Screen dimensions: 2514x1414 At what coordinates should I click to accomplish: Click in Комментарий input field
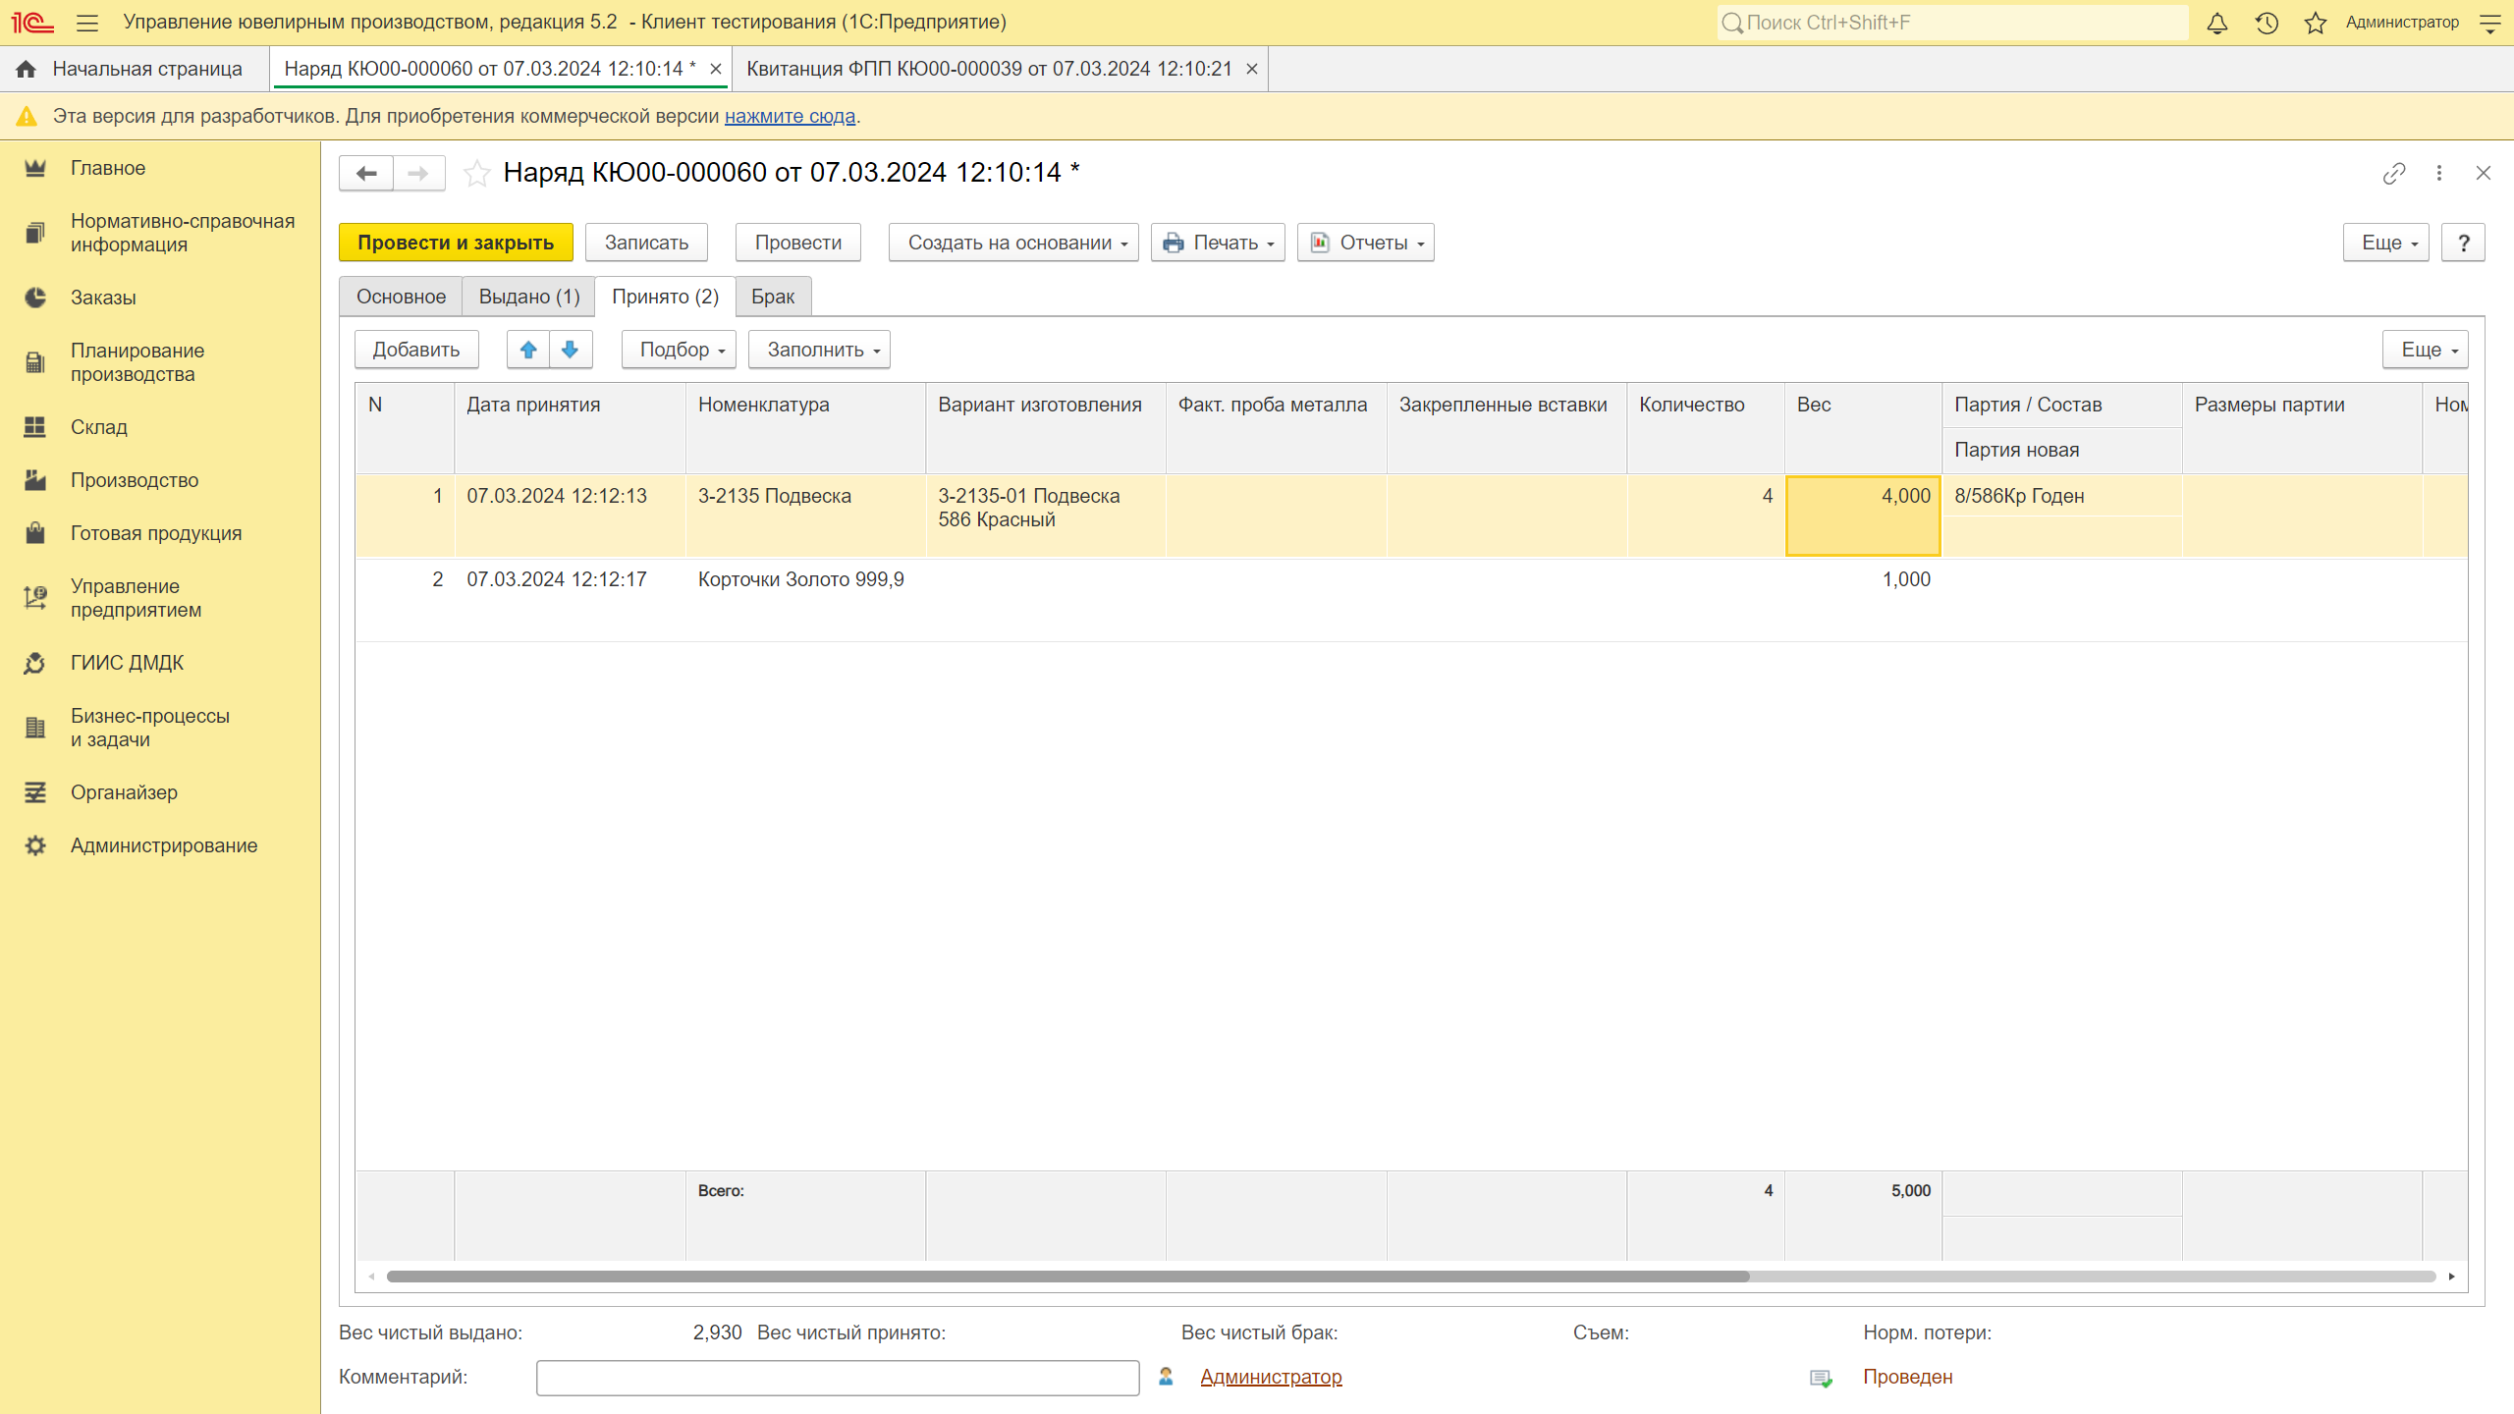838,1378
